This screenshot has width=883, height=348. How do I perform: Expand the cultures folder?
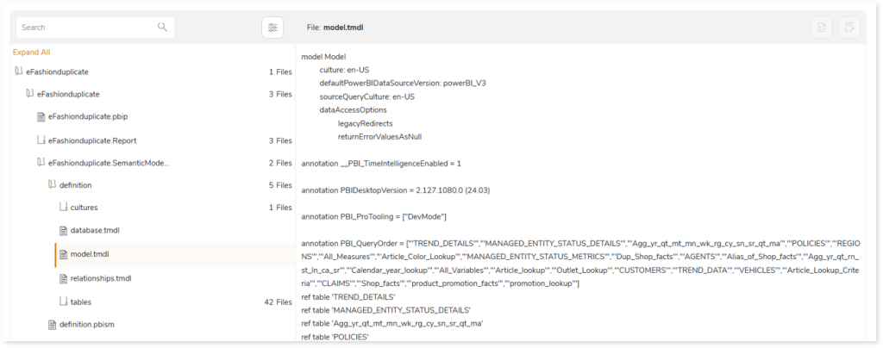[x=62, y=208]
